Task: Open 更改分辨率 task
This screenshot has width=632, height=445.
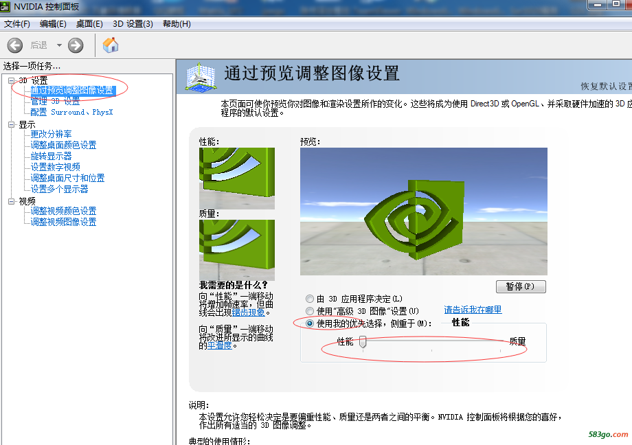Action: (x=52, y=134)
